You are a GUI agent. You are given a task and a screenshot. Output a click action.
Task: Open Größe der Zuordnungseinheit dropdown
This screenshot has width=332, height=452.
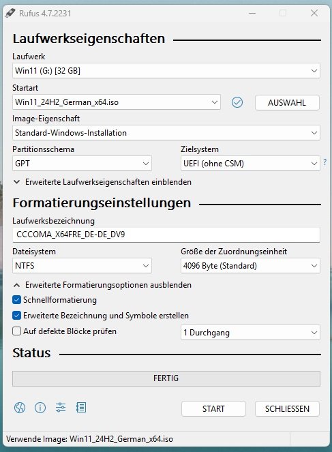coord(250,265)
